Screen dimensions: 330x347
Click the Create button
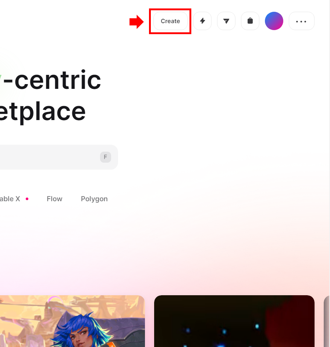pyautogui.click(x=170, y=21)
